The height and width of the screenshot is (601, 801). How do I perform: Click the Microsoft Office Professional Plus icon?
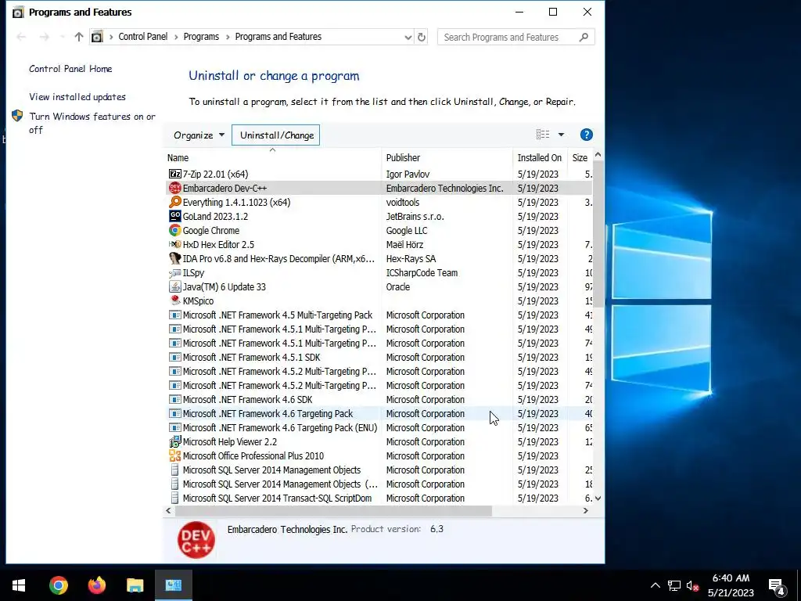[x=174, y=456]
